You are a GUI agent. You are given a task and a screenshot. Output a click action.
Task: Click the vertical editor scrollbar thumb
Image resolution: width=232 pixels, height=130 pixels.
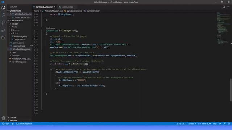point(231,90)
